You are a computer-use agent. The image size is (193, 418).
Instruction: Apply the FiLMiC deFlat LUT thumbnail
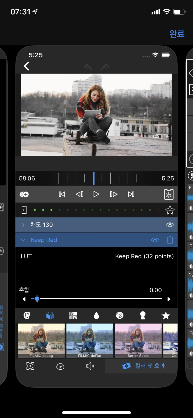pos(90,341)
